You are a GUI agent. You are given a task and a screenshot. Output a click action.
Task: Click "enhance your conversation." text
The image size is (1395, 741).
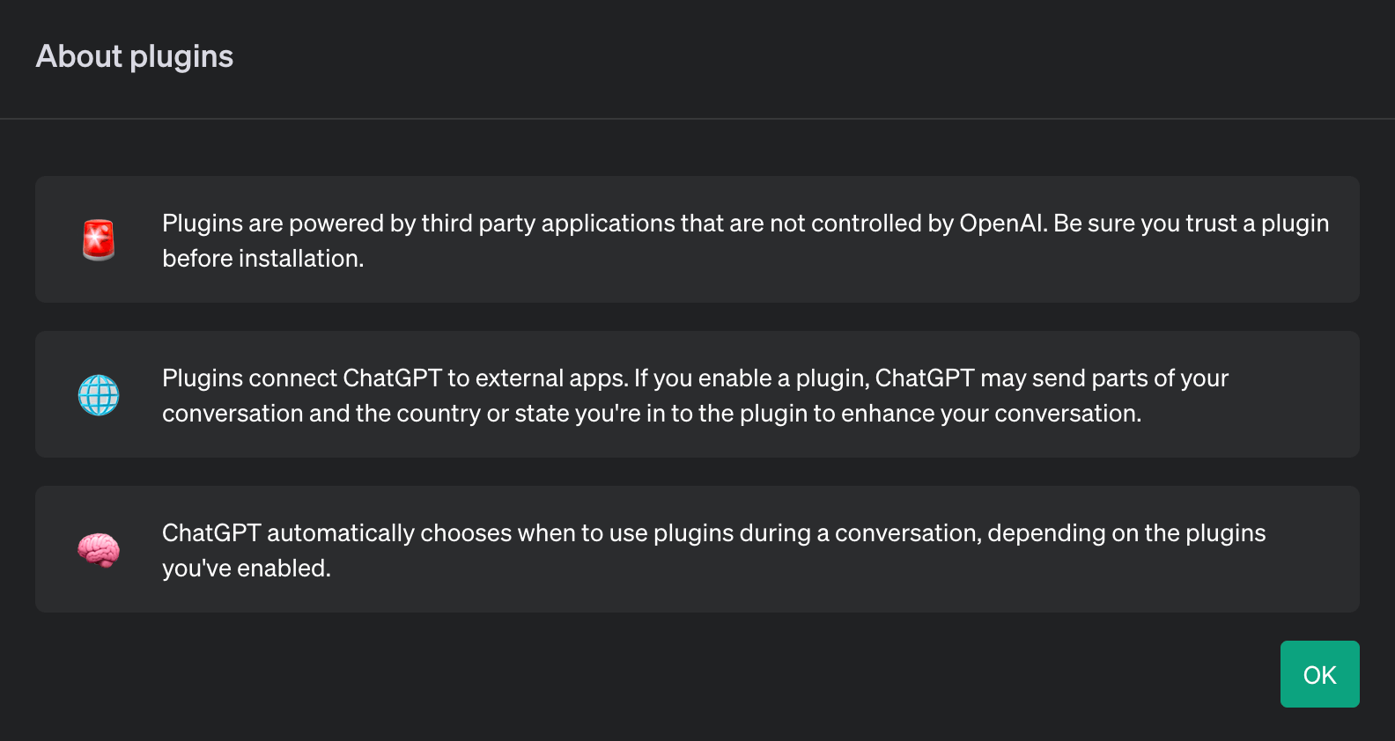click(991, 414)
